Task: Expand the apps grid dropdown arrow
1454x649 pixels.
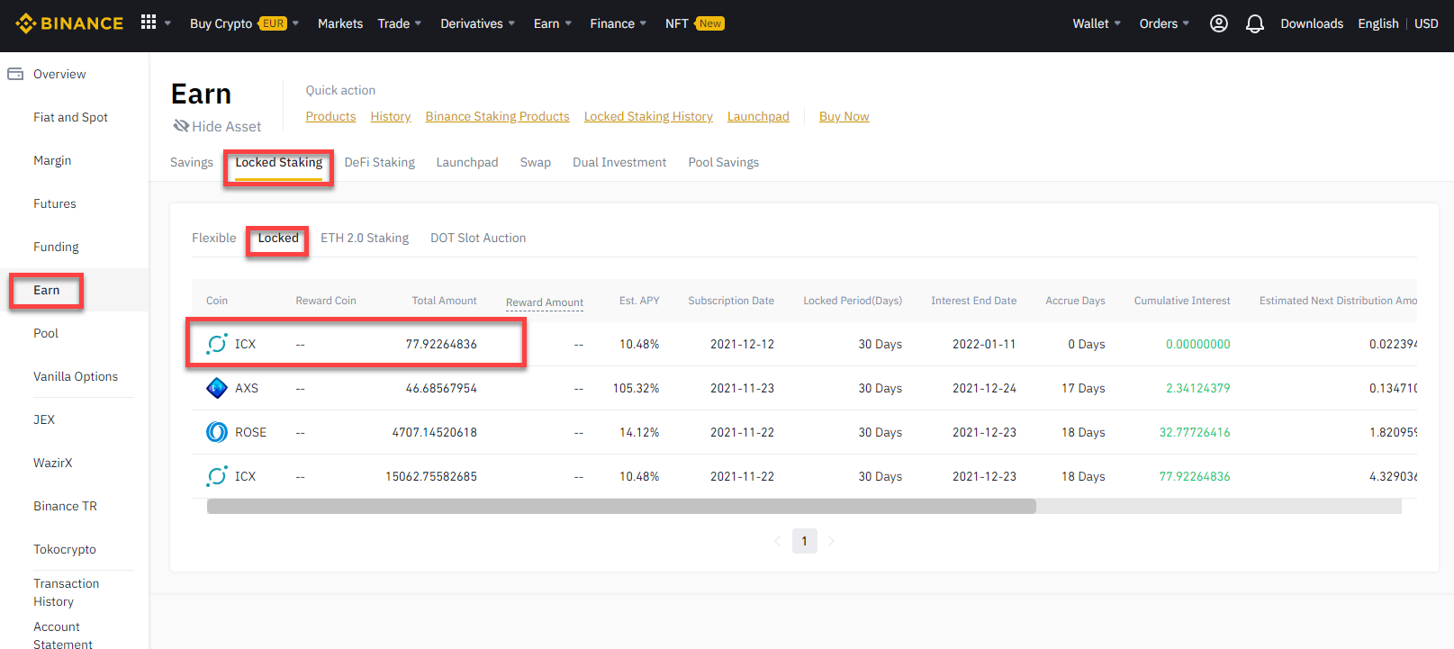Action: (167, 23)
